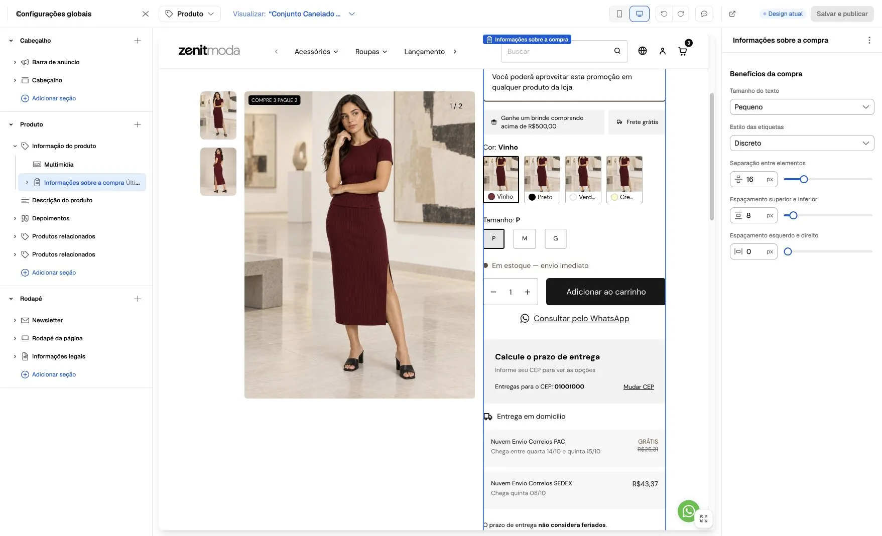Switch to mobile preview icon
The image size is (882, 536).
pyautogui.click(x=619, y=14)
